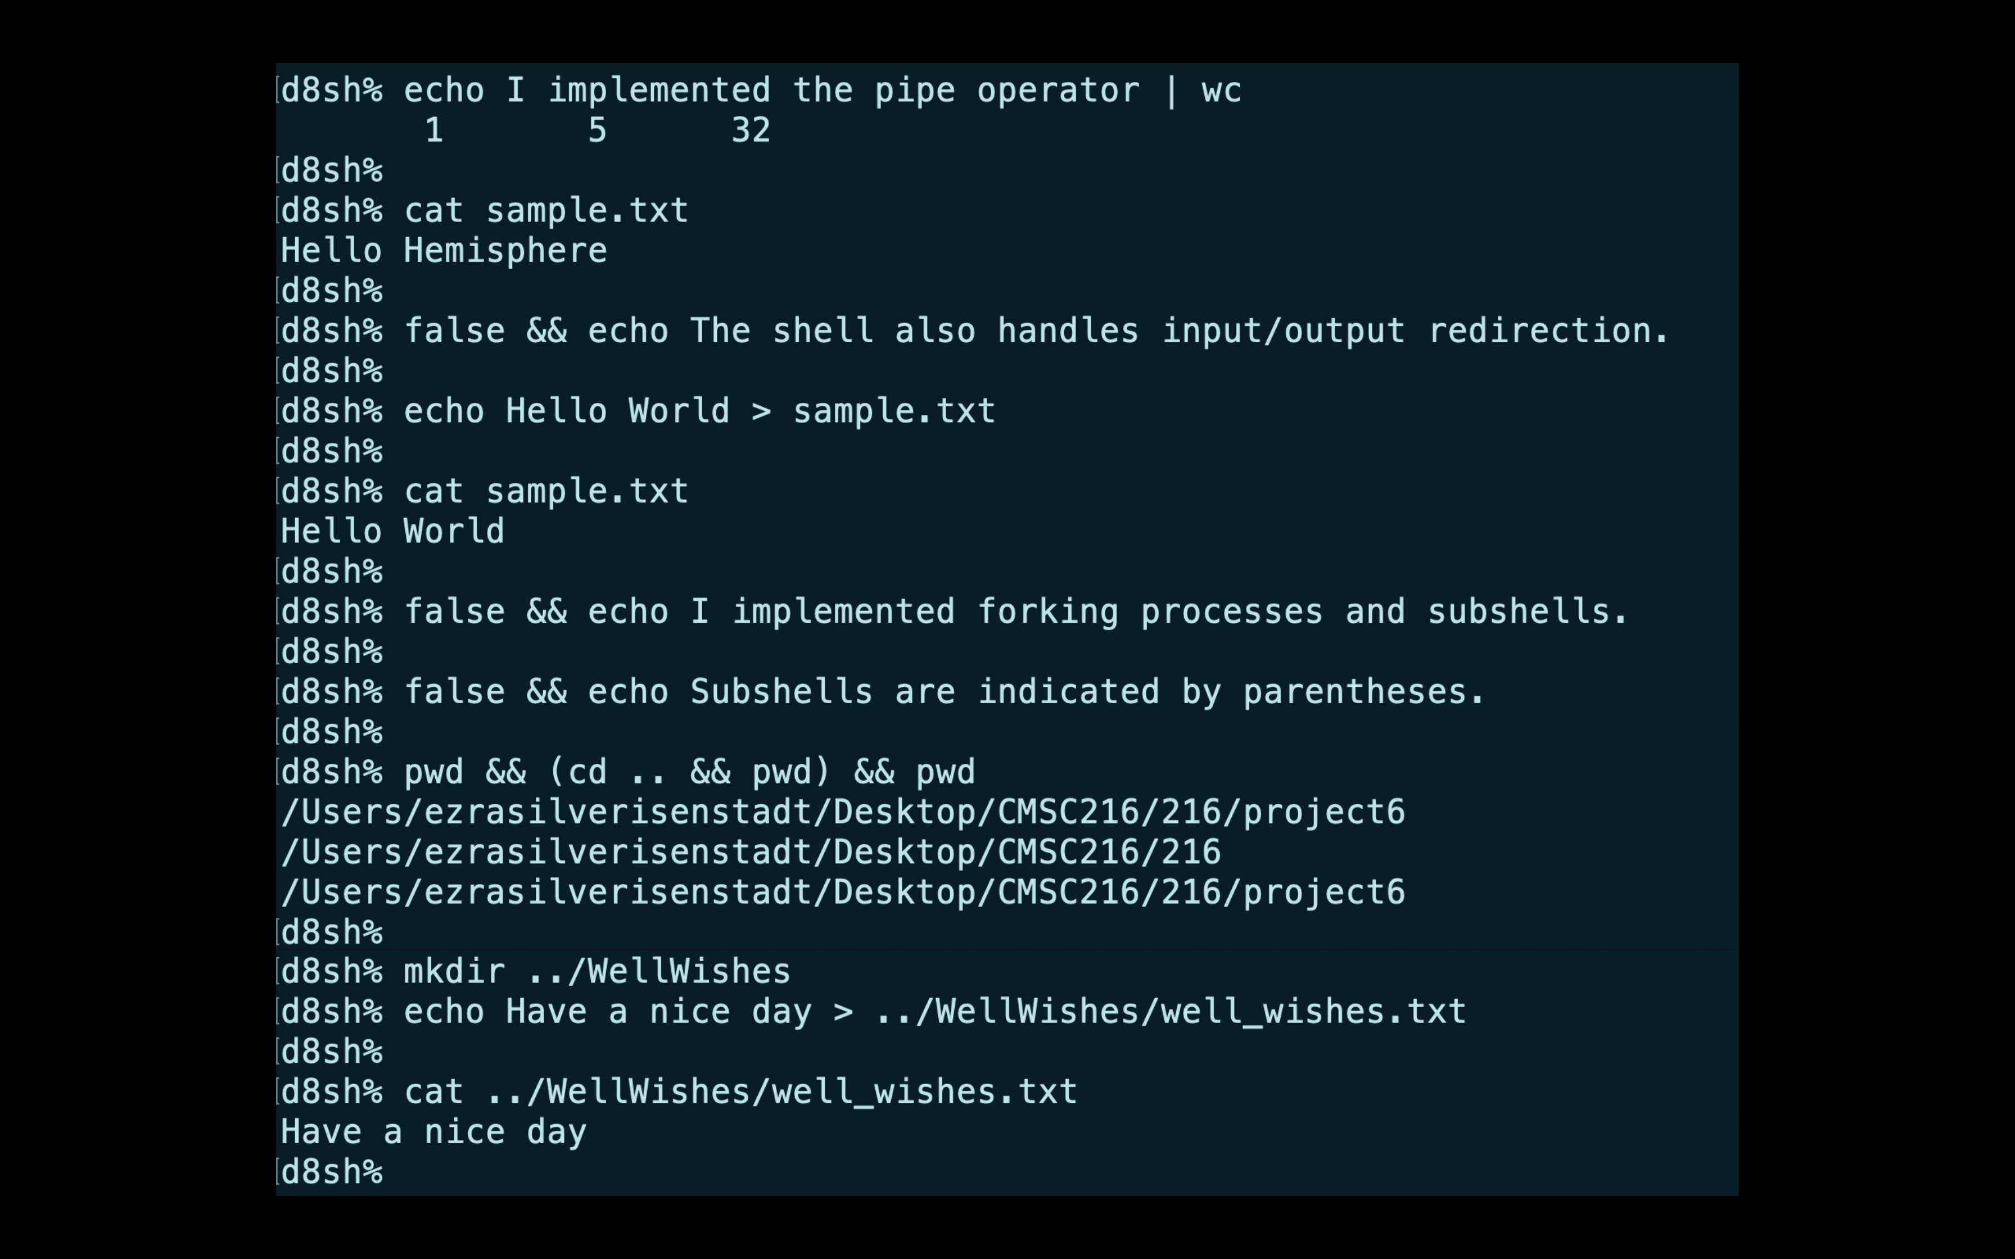Click the echo Hello World > sample.txt command
The image size is (2015, 1259).
pyautogui.click(x=638, y=411)
